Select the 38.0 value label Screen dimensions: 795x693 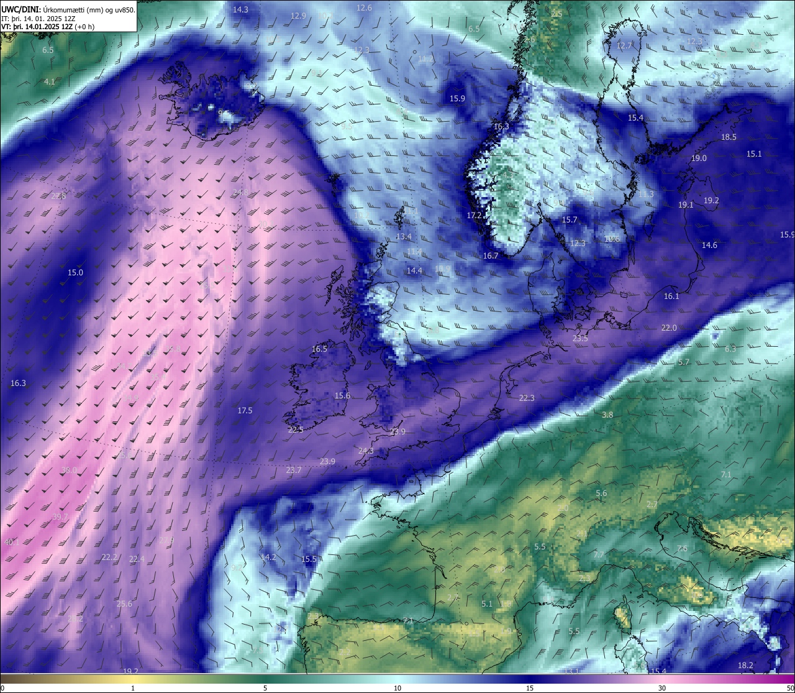[x=70, y=470]
